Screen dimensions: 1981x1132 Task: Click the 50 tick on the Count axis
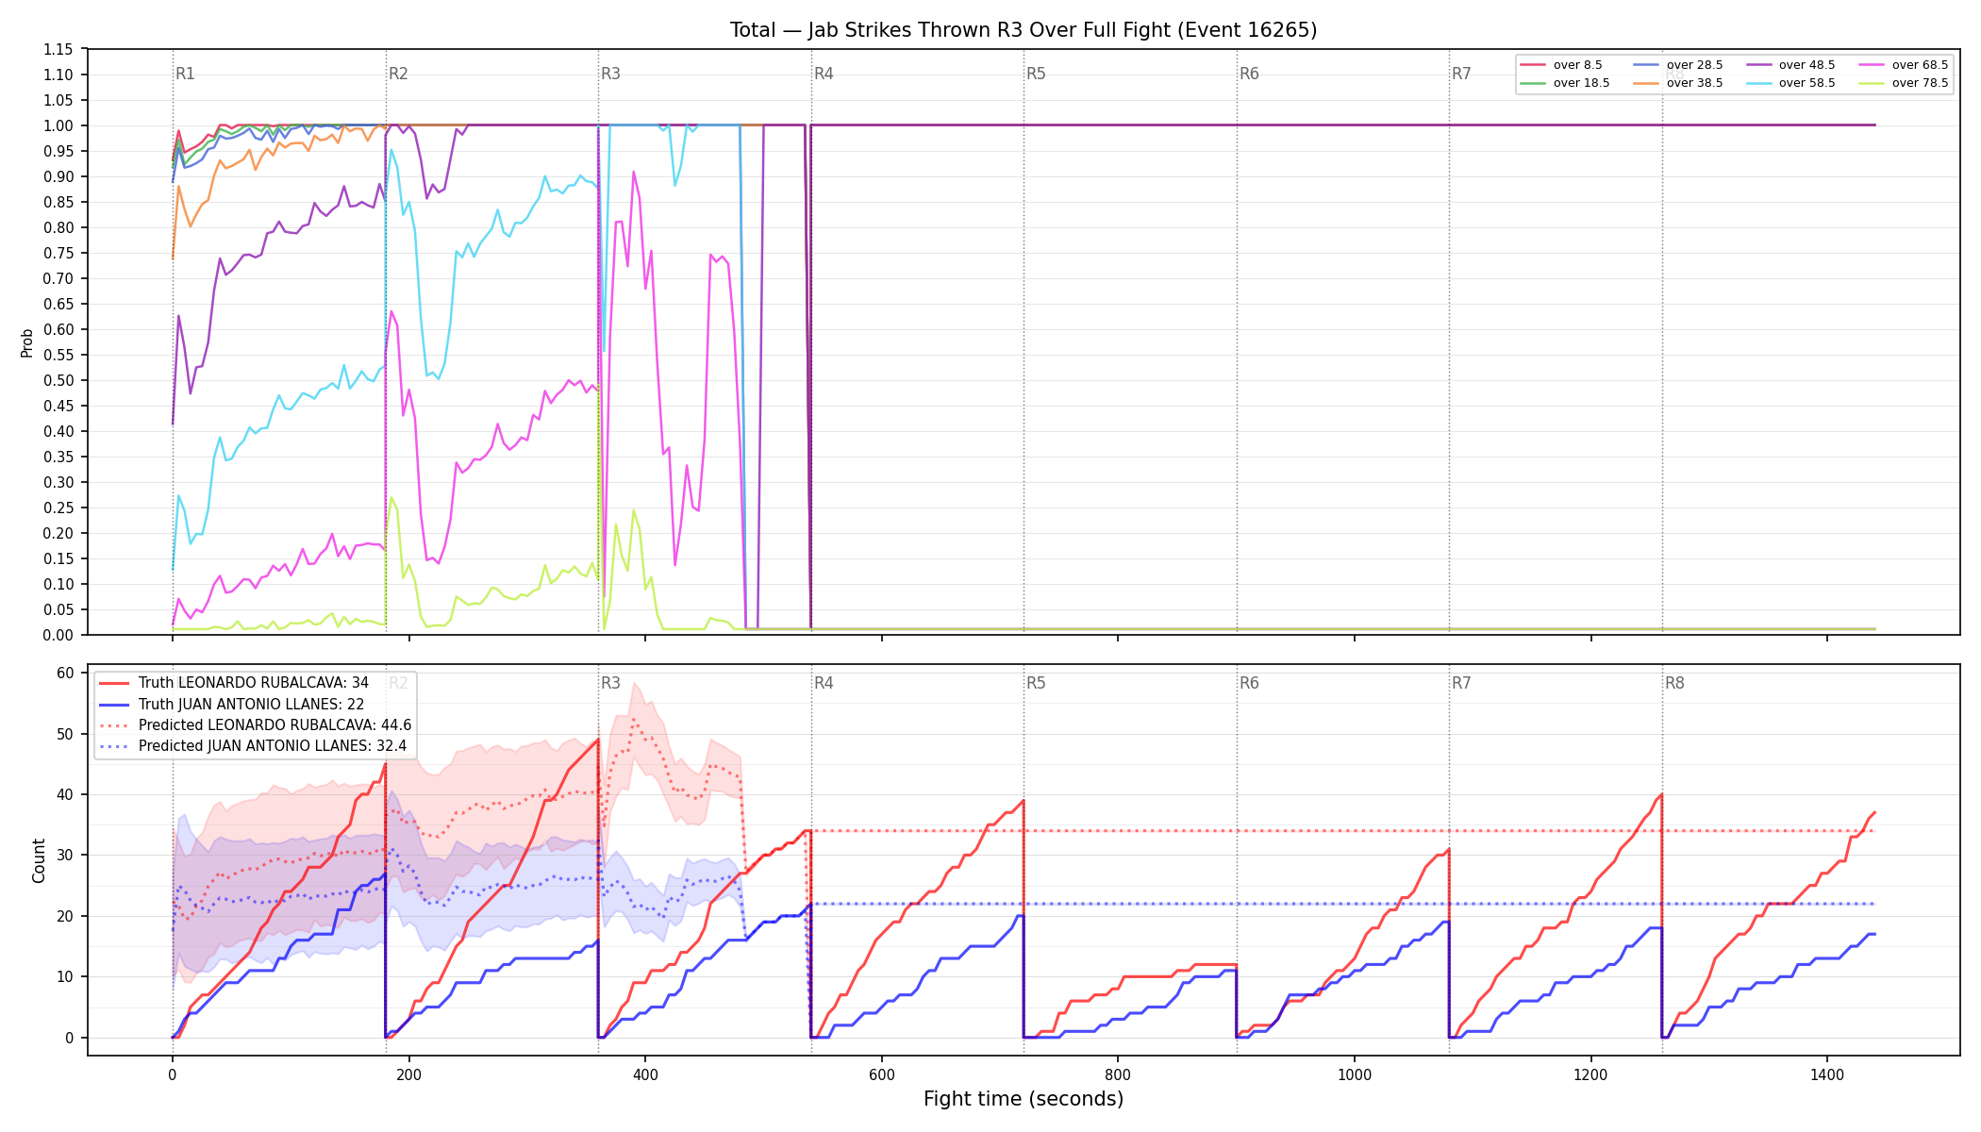coord(65,734)
